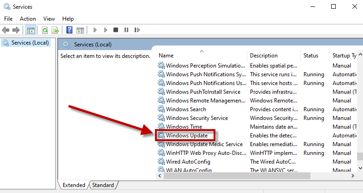Click the Wired AutoConfig gear icon

point(161,161)
